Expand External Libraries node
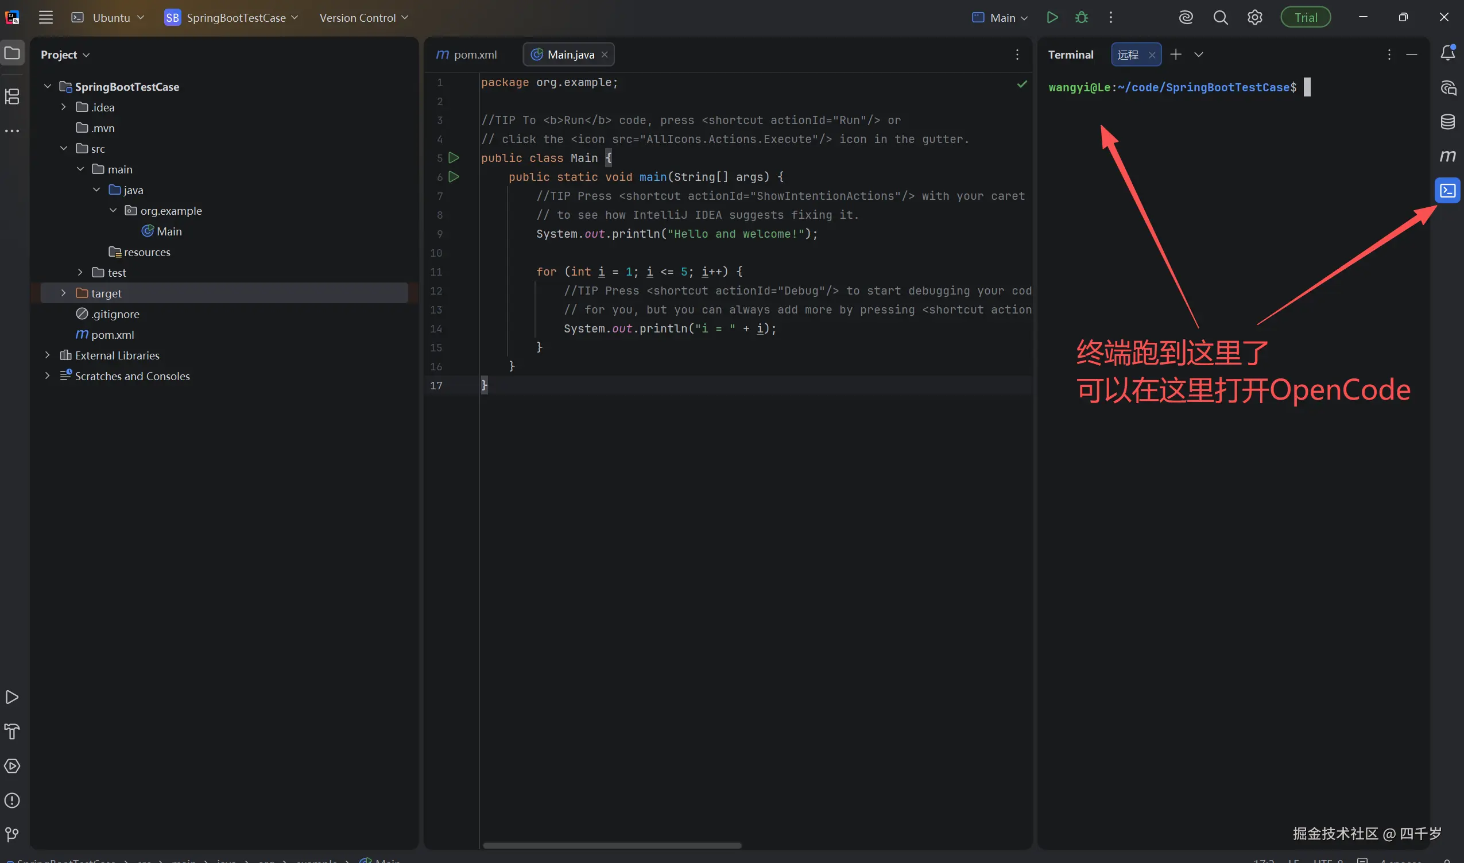 (47, 355)
